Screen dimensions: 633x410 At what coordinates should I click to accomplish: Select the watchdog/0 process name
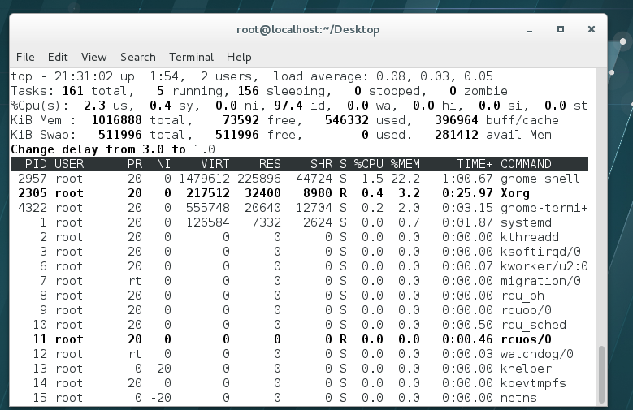[x=537, y=354]
